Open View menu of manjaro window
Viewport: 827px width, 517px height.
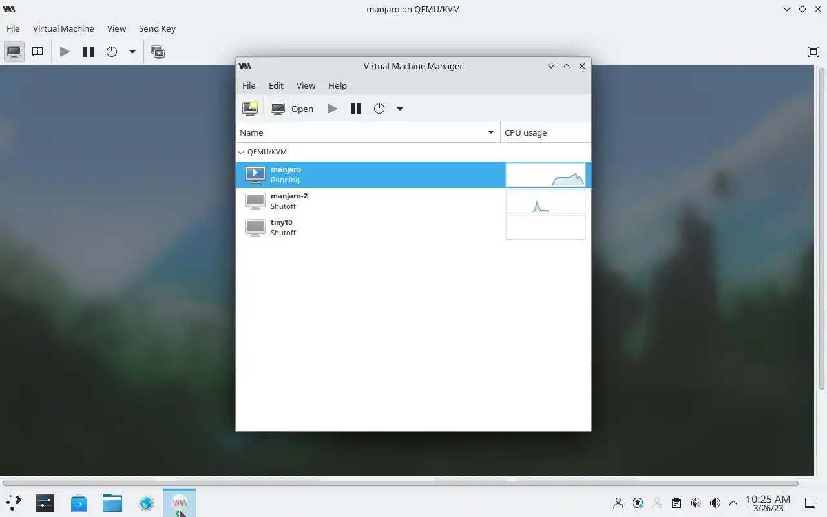point(116,28)
